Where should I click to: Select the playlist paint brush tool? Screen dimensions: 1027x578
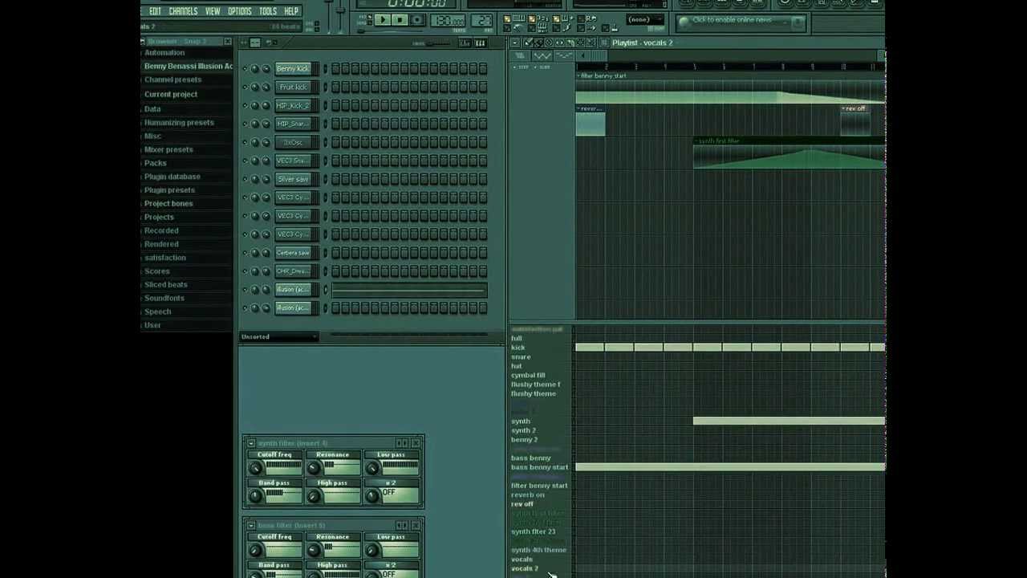pos(538,43)
